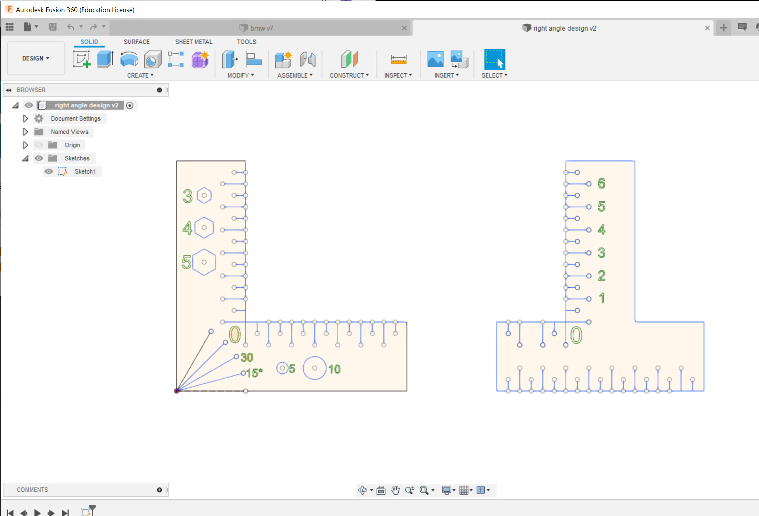Toggle visibility of right angle design v2
The height and width of the screenshot is (516, 759).
(x=29, y=105)
